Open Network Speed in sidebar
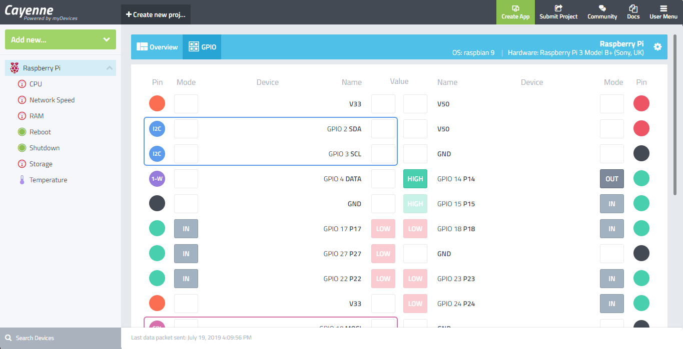 (52, 100)
